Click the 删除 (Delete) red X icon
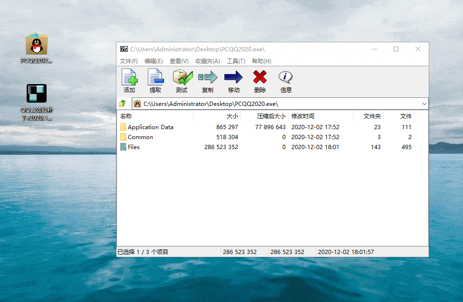 [x=260, y=77]
